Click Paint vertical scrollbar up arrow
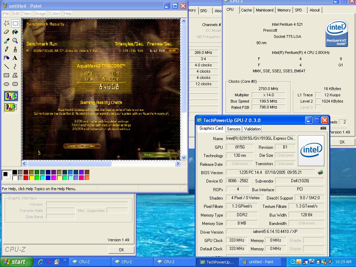Image resolution: width=356 pixels, height=267 pixels. click(184, 21)
